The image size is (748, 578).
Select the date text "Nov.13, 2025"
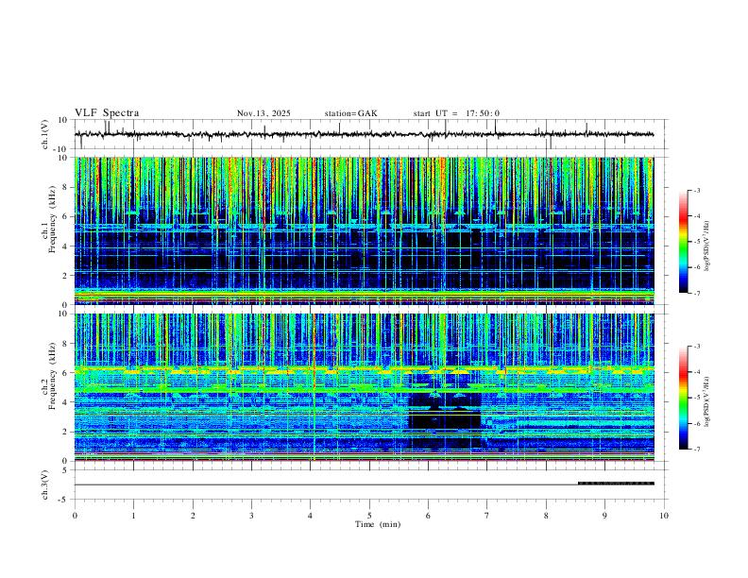point(263,113)
